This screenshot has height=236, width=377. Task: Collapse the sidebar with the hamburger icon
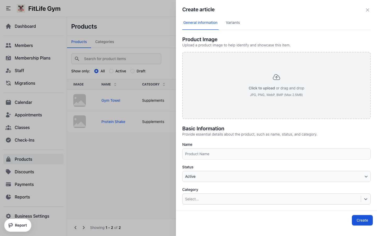(8, 8)
